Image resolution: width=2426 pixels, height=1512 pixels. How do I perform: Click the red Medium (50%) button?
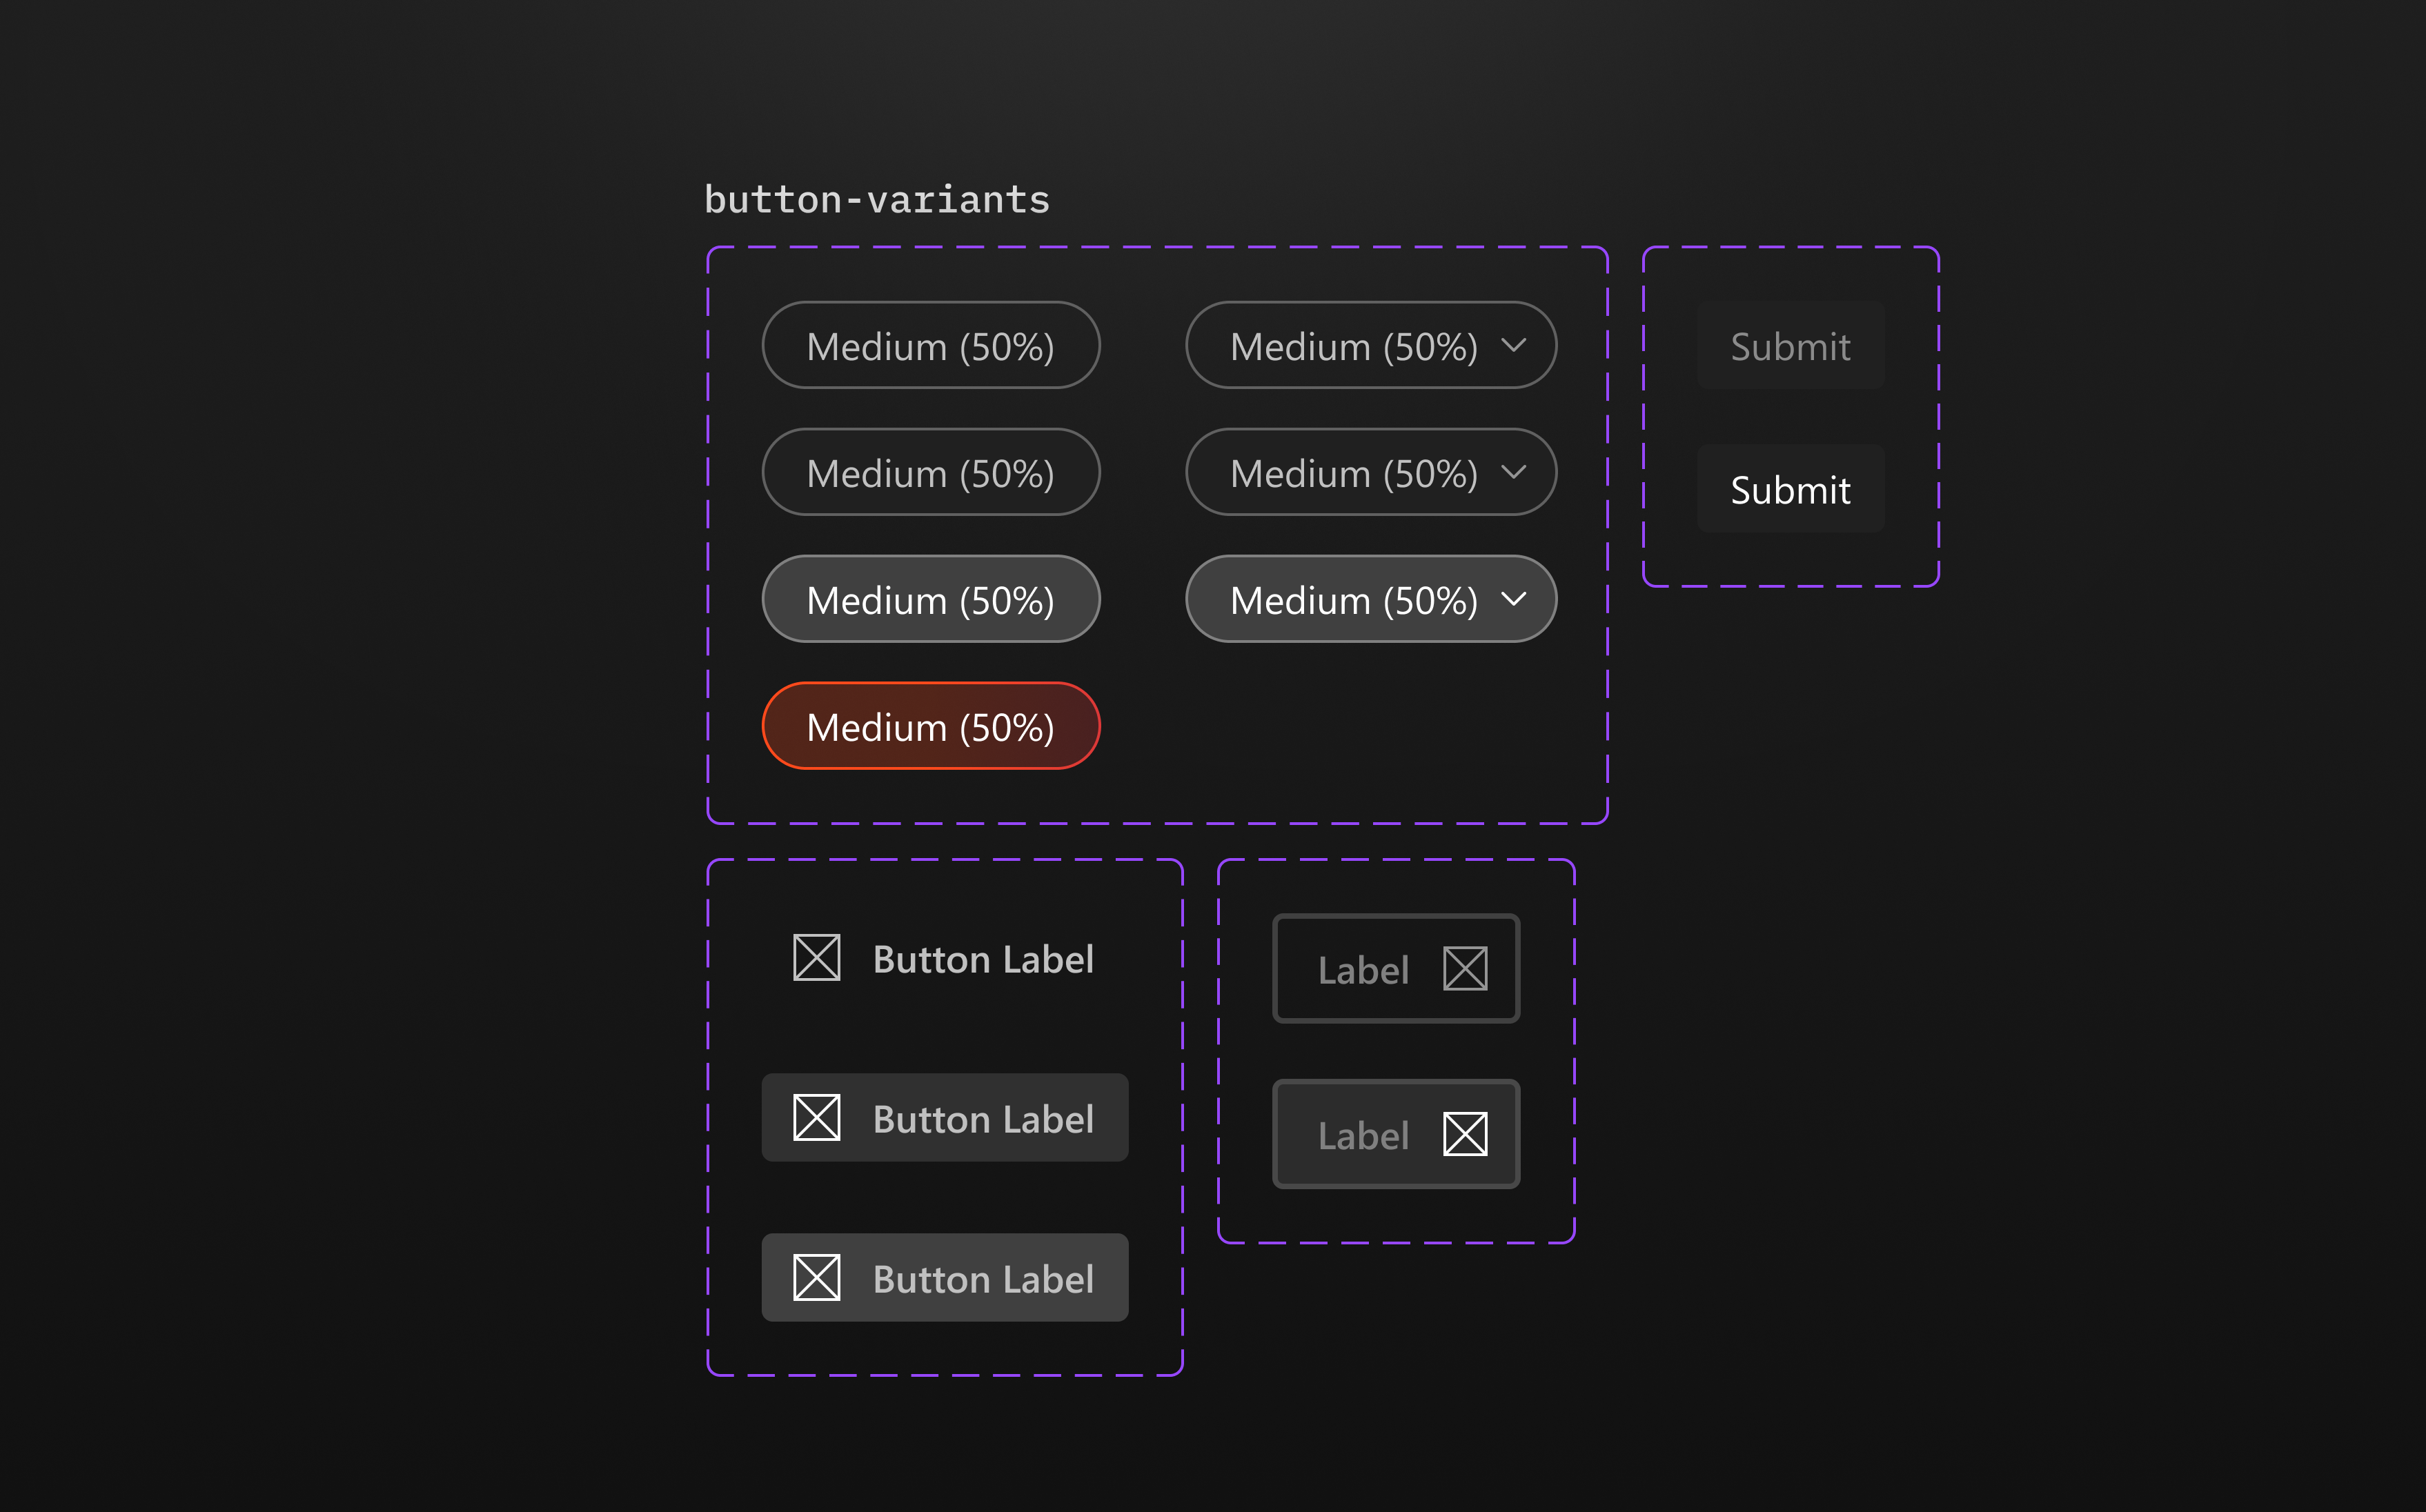[x=930, y=727]
